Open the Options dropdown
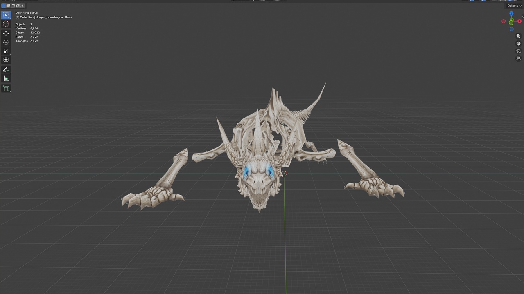This screenshot has height=294, width=524. click(514, 6)
